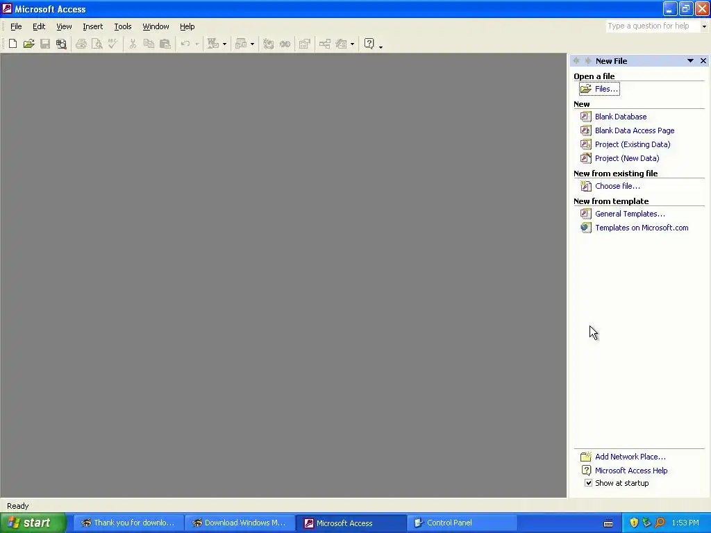This screenshot has height=533, width=711.
Task: Click the Relationships toolbar icon
Action: (x=325, y=44)
